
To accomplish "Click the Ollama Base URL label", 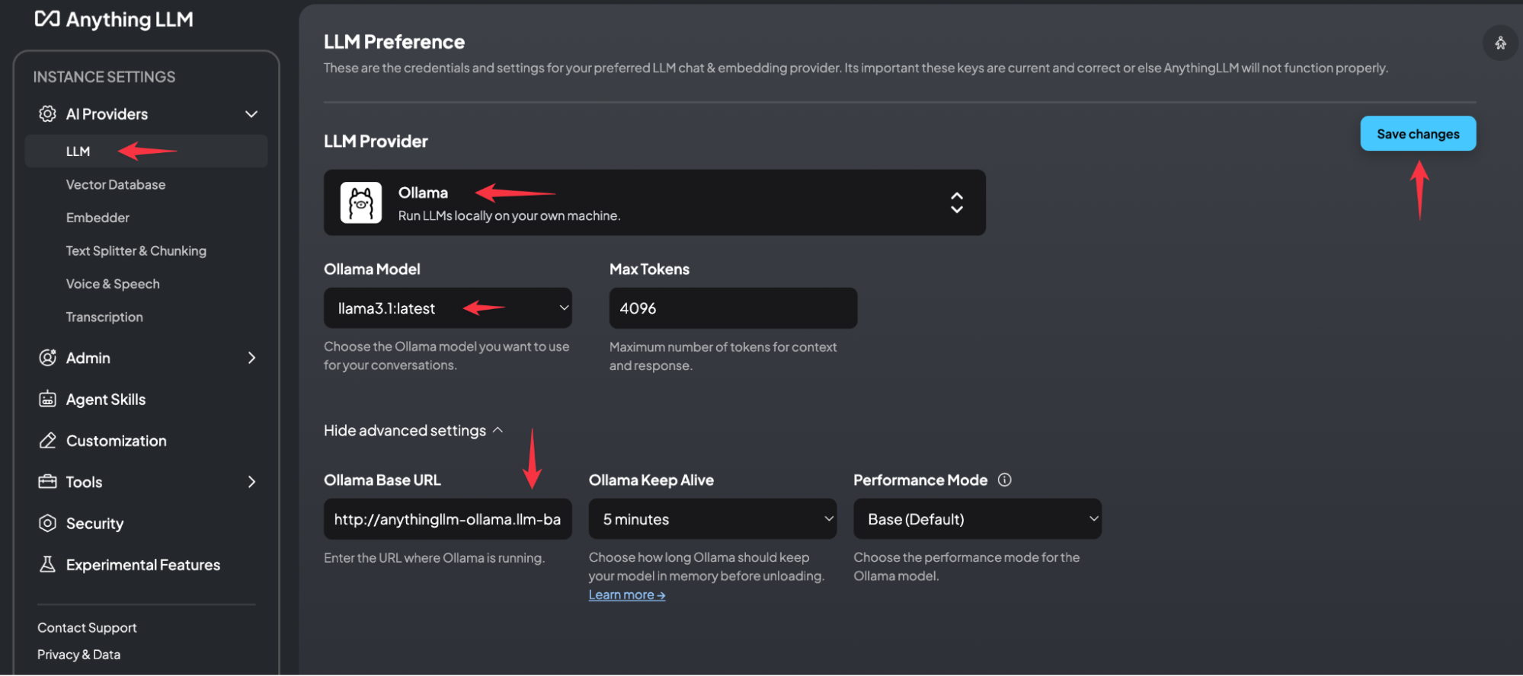I will (x=382, y=480).
